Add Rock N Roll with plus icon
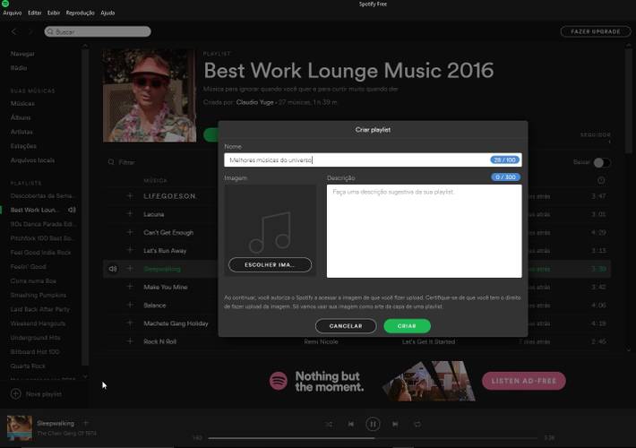This screenshot has height=448, width=636. (x=130, y=341)
